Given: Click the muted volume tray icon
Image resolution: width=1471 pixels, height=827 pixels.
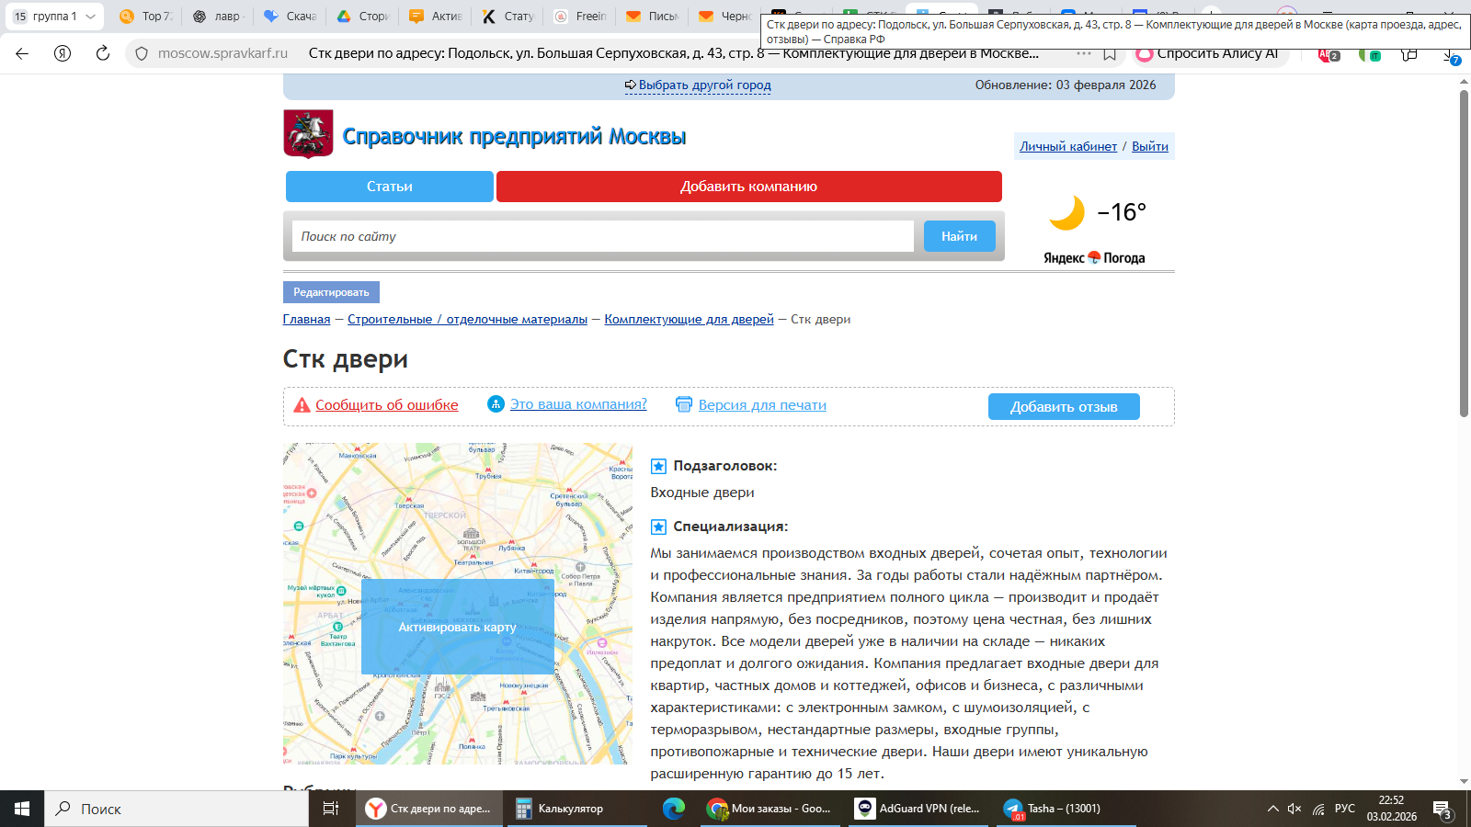Looking at the screenshot, I should pos(1294,809).
